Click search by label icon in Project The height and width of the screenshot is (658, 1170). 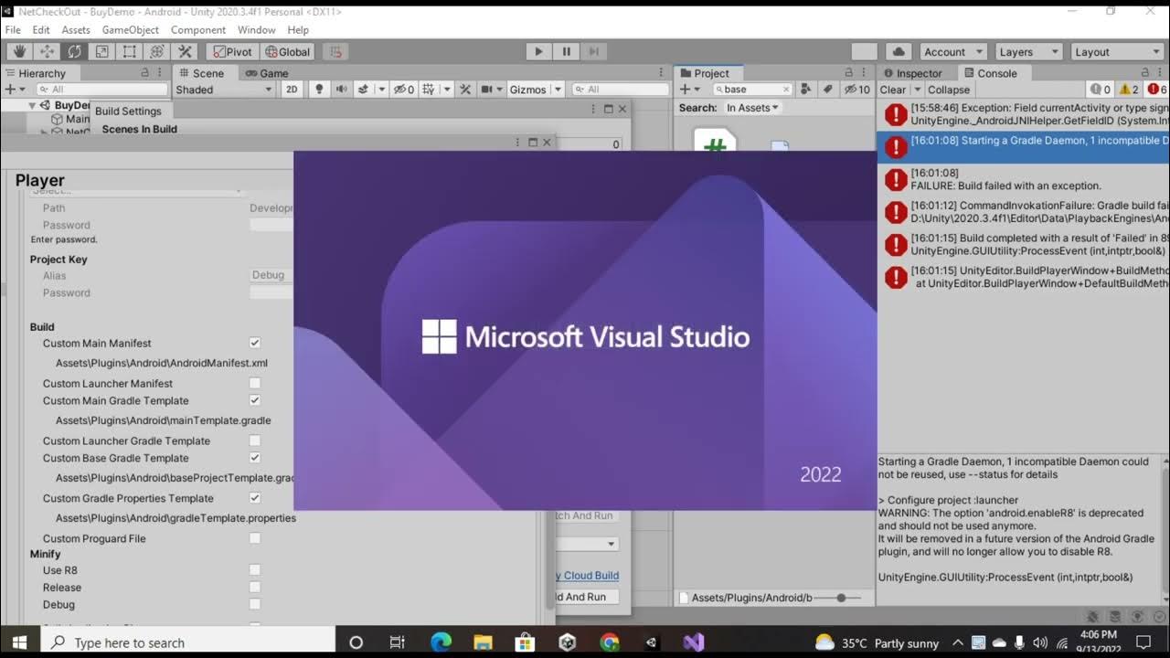(827, 90)
